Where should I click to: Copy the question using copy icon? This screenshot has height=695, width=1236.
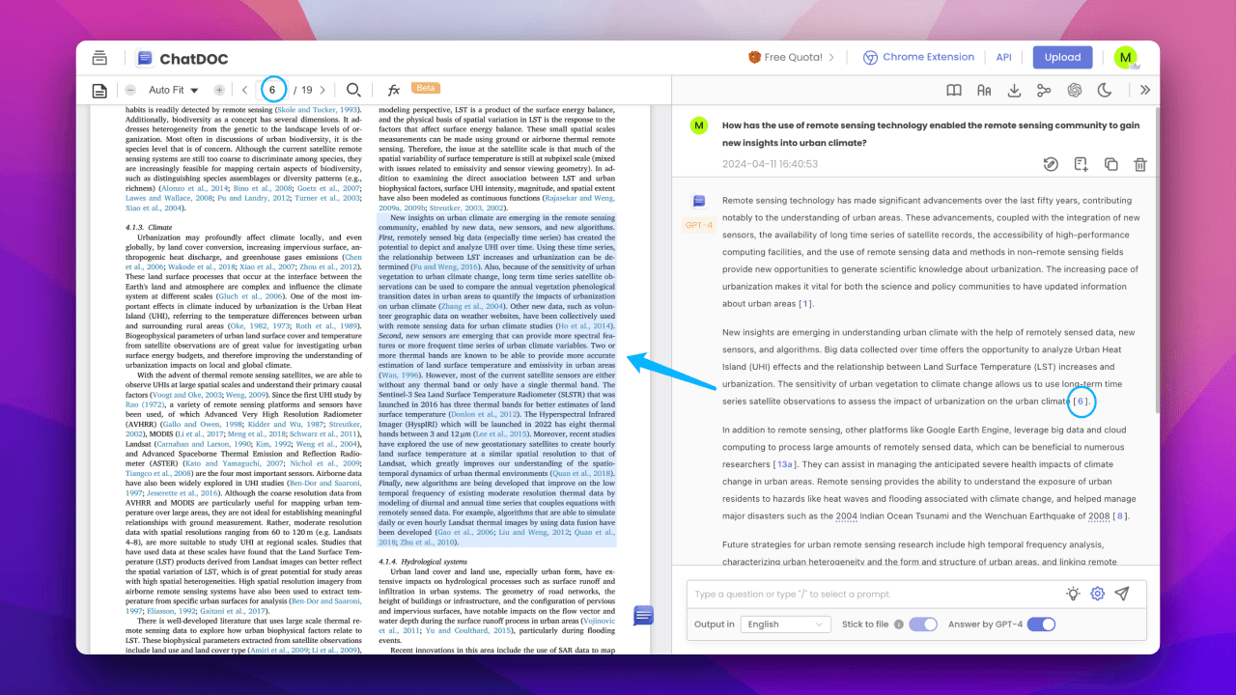(1110, 165)
